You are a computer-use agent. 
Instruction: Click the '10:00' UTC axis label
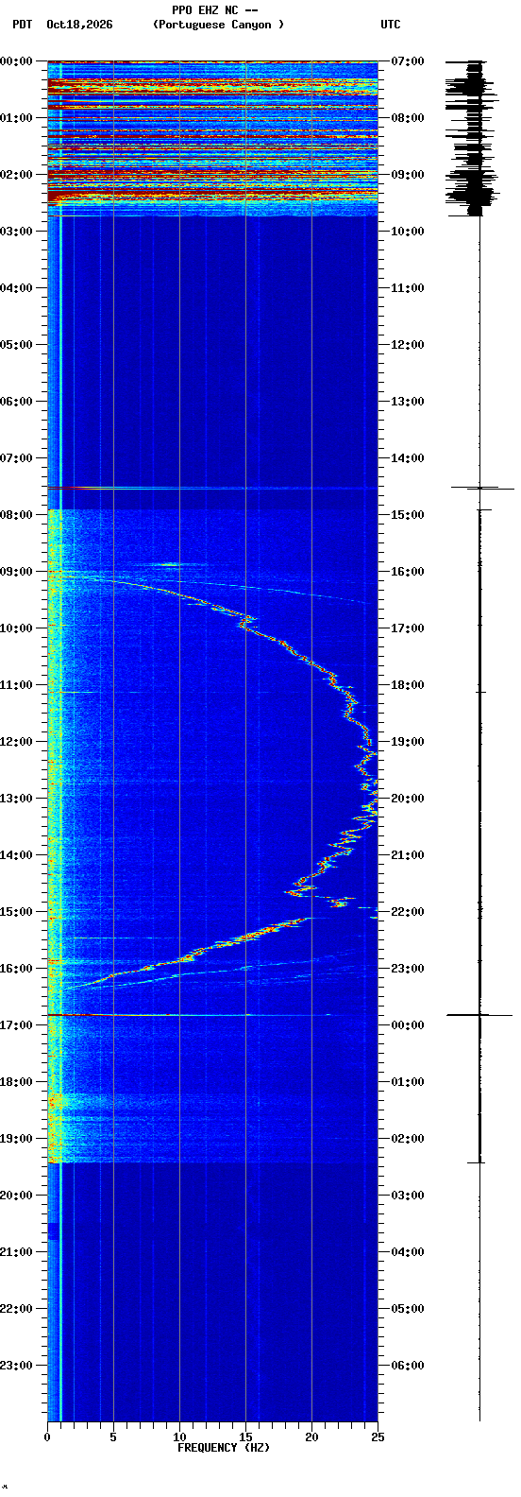pos(408,232)
